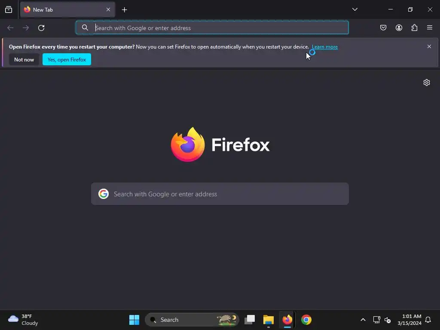
Task: Open the network status tray icon
Action: coord(376,320)
